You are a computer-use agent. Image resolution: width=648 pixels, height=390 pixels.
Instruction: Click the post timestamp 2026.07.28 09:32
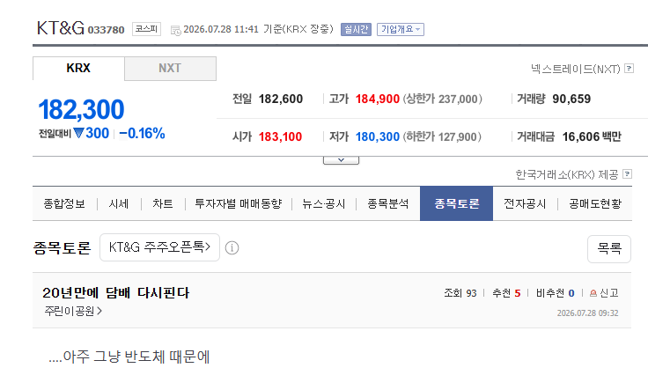click(587, 313)
